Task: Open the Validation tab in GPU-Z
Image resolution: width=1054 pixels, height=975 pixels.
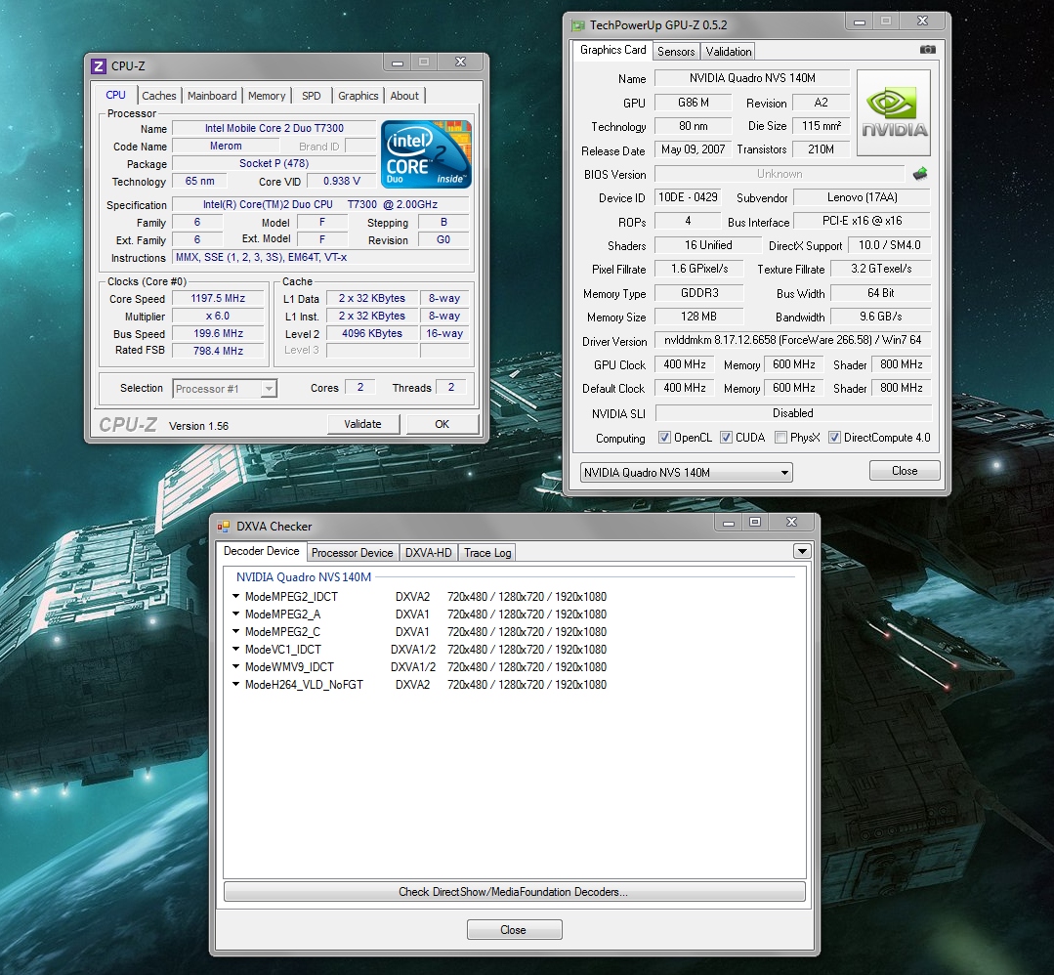Action: [x=728, y=51]
